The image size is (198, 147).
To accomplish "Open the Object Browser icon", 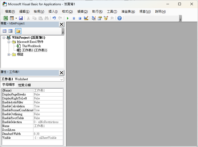I will [106, 18].
